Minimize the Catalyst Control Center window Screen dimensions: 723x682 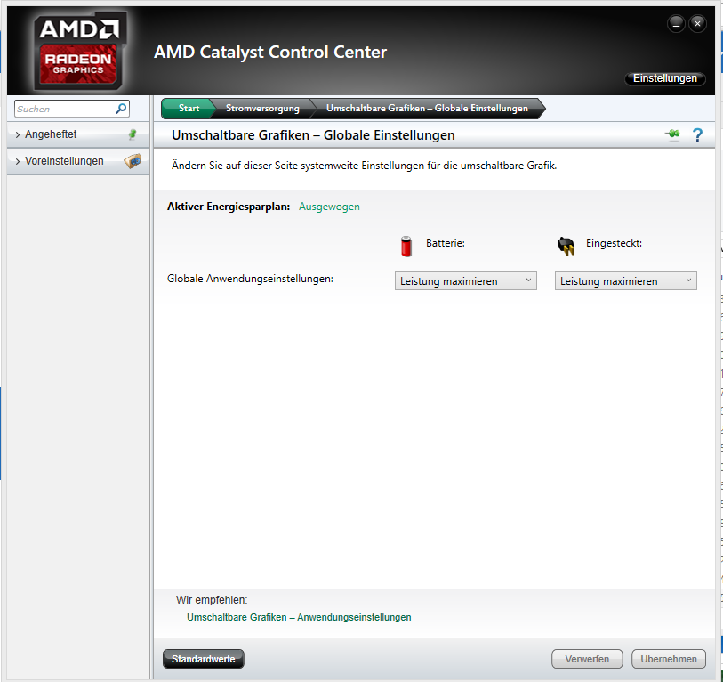click(676, 23)
